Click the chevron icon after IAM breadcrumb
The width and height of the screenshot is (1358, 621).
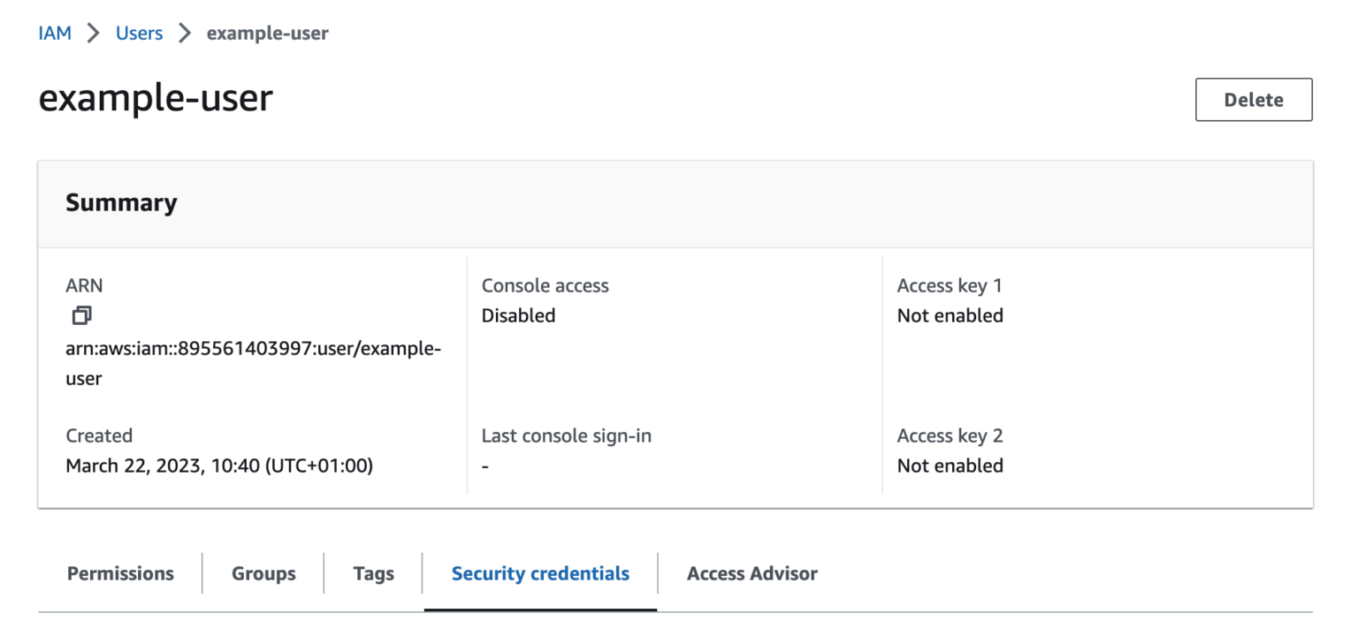coord(92,33)
